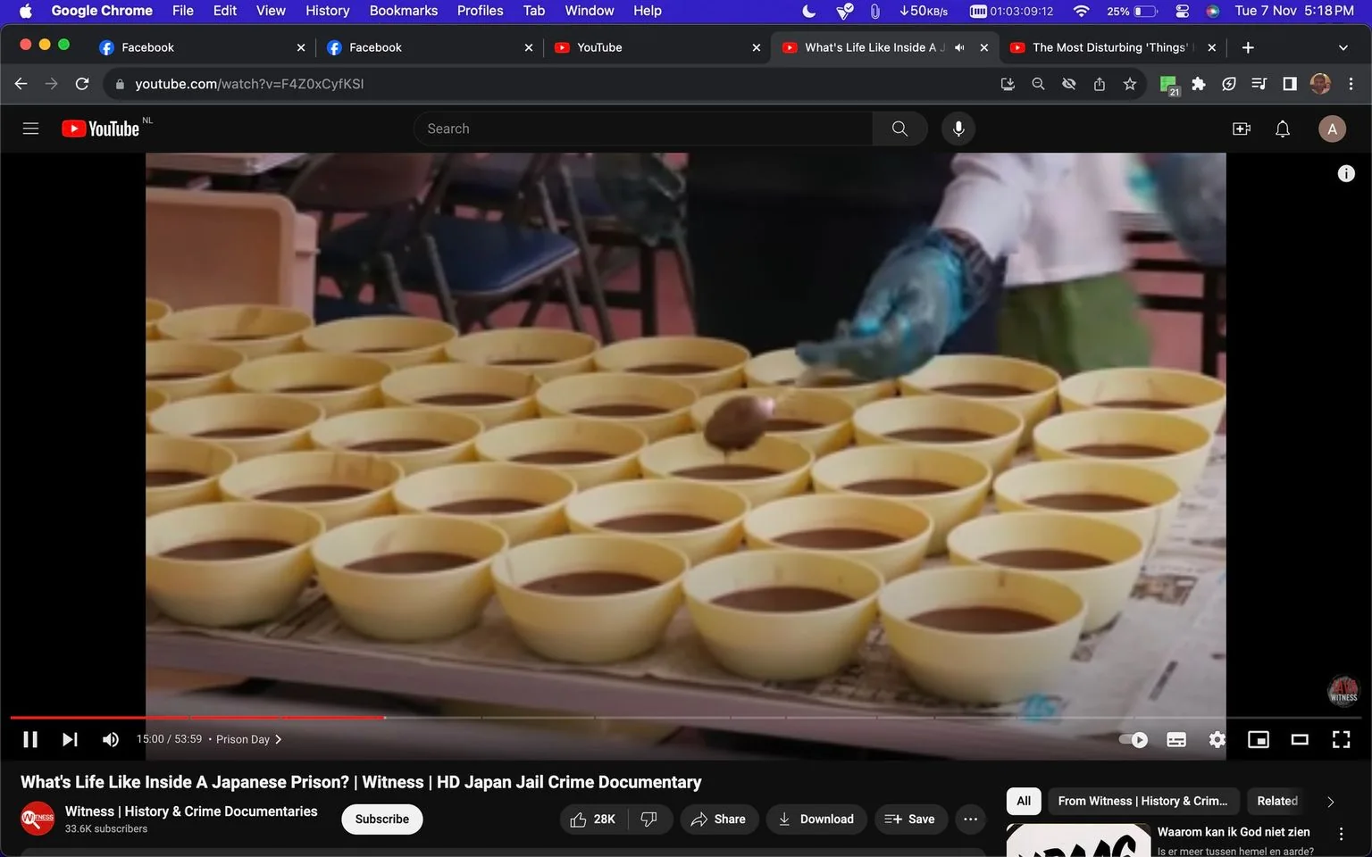Share this video
This screenshot has height=857, width=1372.
(719, 819)
